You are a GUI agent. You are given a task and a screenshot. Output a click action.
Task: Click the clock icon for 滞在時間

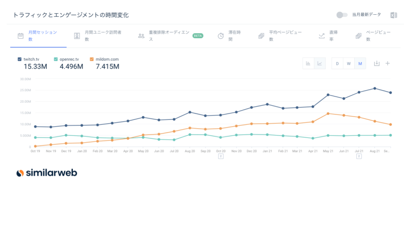coord(221,36)
